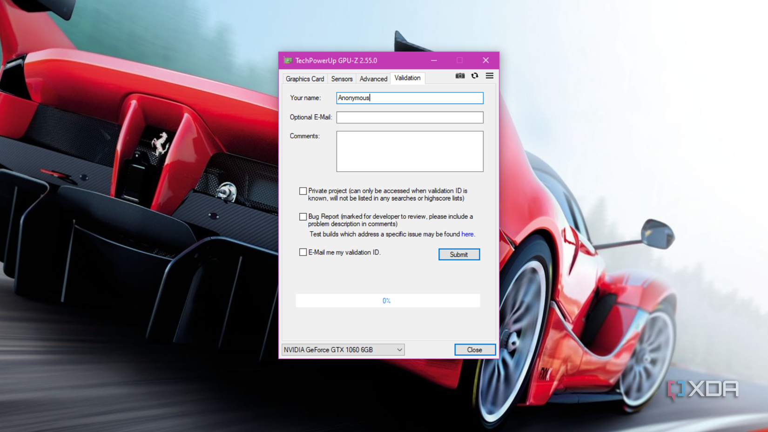768x432 pixels.
Task: Click the GPU-Z title bar app icon
Action: tap(288, 61)
